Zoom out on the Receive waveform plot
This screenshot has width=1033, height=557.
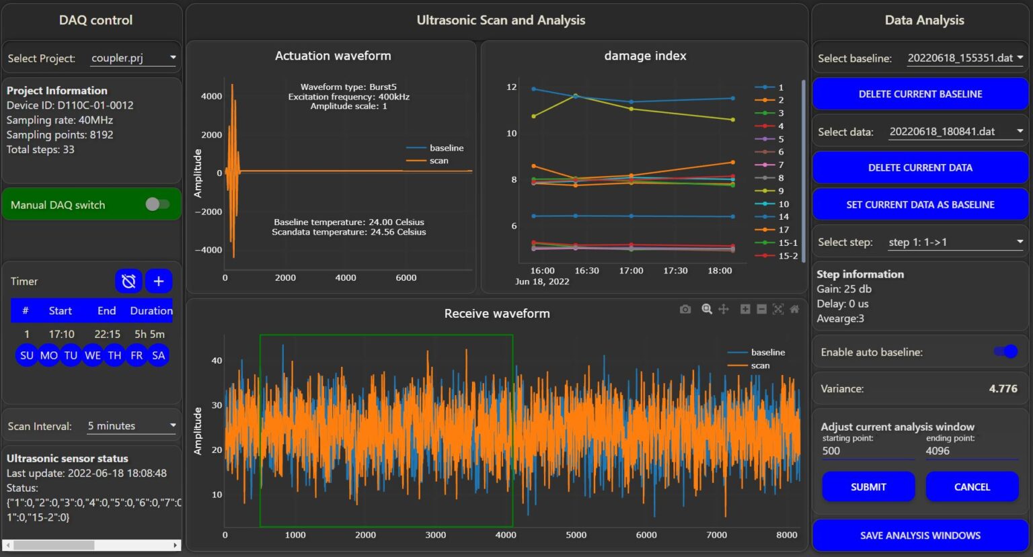coord(761,309)
